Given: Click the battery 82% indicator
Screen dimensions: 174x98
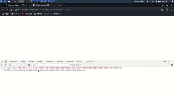Looking at the screenshot, I should tap(161, 1).
